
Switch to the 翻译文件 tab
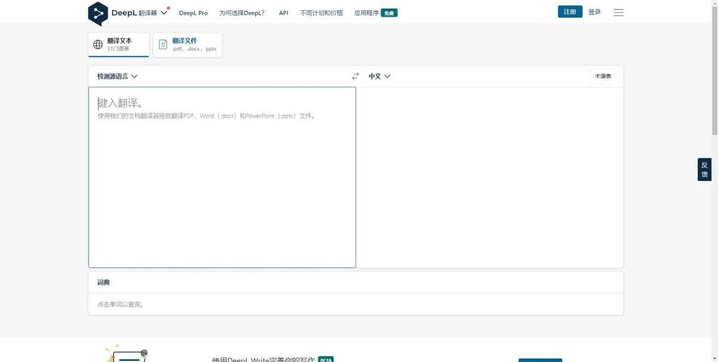point(187,45)
